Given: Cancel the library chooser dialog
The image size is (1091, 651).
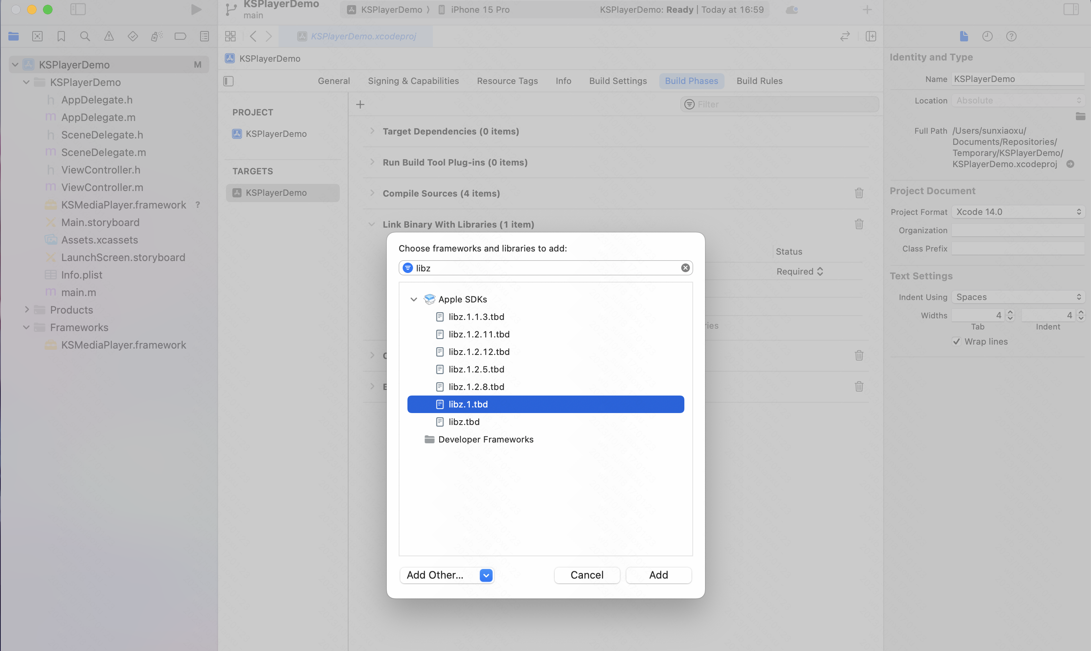Looking at the screenshot, I should pos(587,575).
